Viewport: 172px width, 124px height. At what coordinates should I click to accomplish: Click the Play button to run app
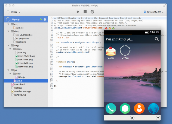pos(78,12)
